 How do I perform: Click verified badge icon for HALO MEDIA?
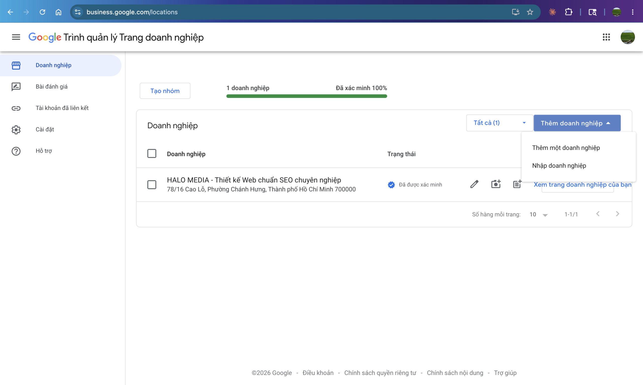[x=391, y=185]
